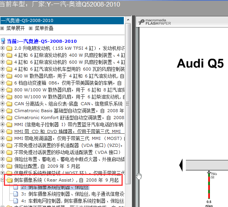This screenshot has height=207, width=228.
Task: Click folder icon of 保险丝配置, 自 2009 年
Action: click(9, 166)
